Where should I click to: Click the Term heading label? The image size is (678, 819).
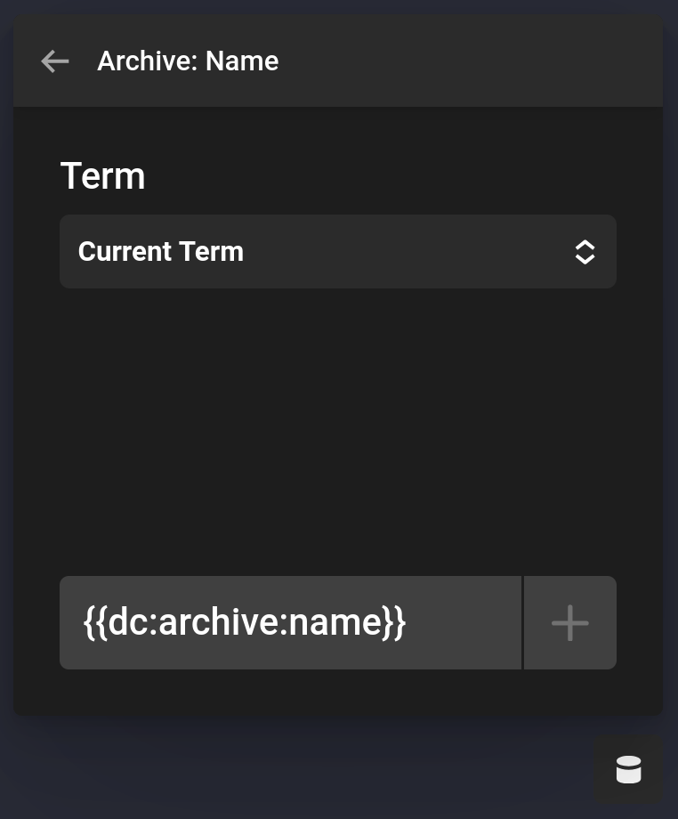[x=102, y=175]
